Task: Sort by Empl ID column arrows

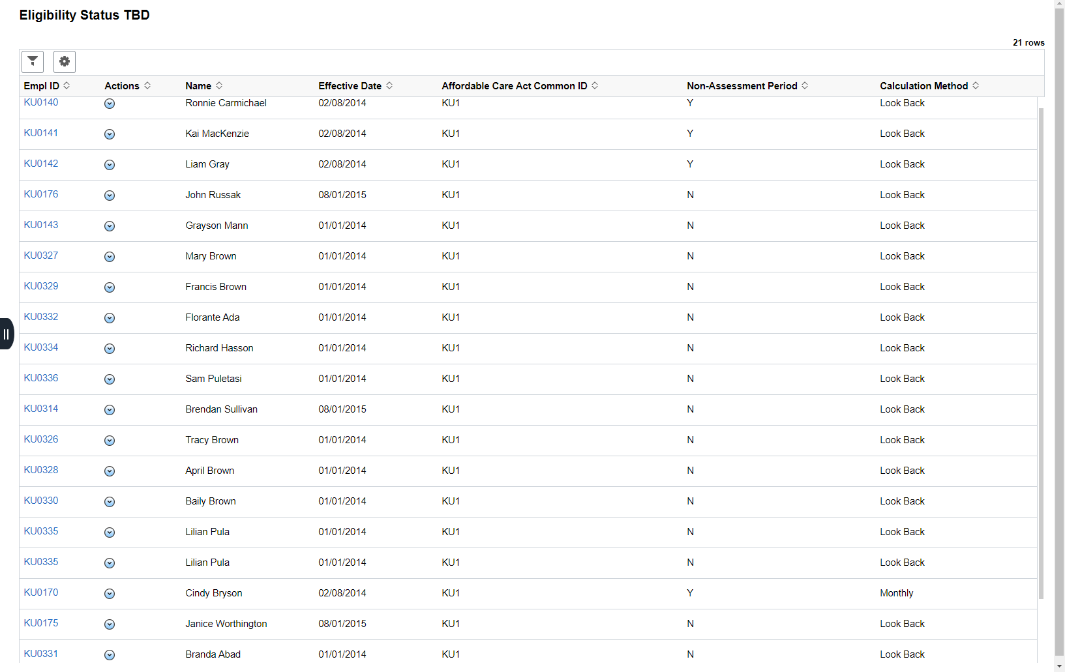Action: tap(67, 85)
